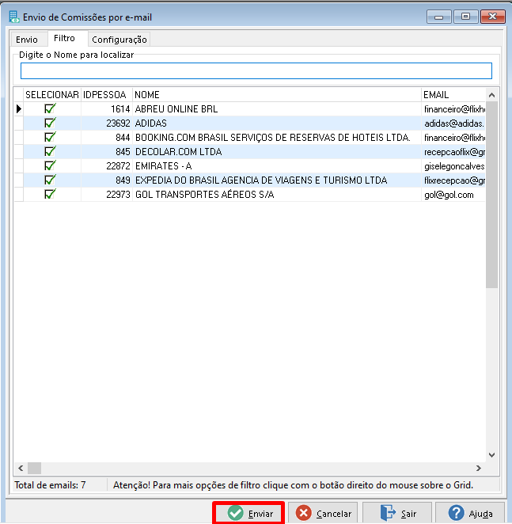
Task: Select the ADIDAS name cell
Action: [x=277, y=123]
